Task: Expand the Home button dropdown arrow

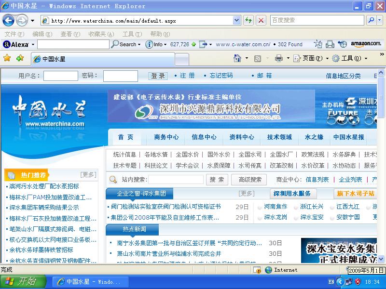Action: point(247,58)
